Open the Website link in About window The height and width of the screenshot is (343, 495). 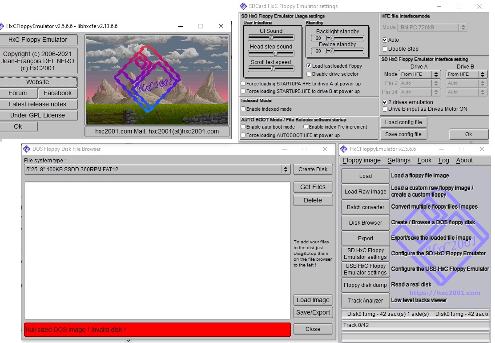coord(37,82)
